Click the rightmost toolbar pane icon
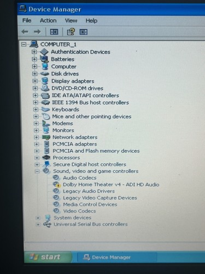Screen dimensions: 205x274 (84, 32)
